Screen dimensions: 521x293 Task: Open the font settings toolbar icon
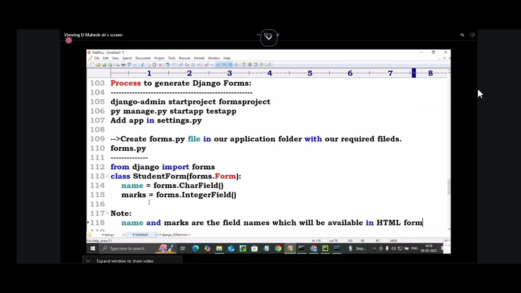206,65
